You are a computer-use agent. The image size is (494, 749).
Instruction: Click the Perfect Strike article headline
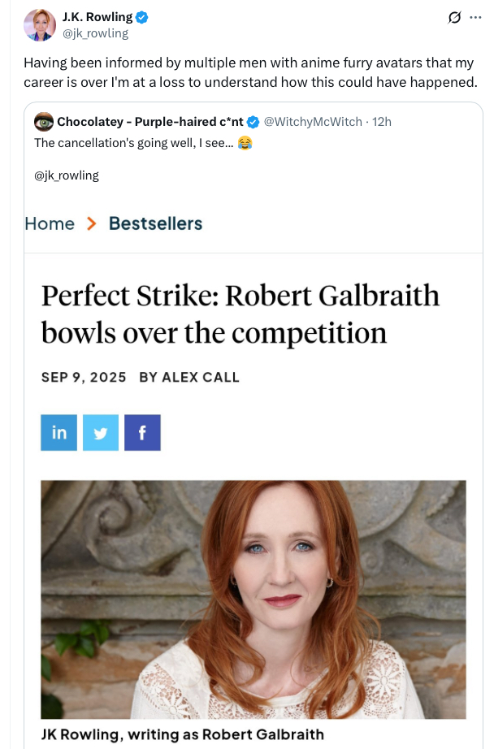(240, 314)
